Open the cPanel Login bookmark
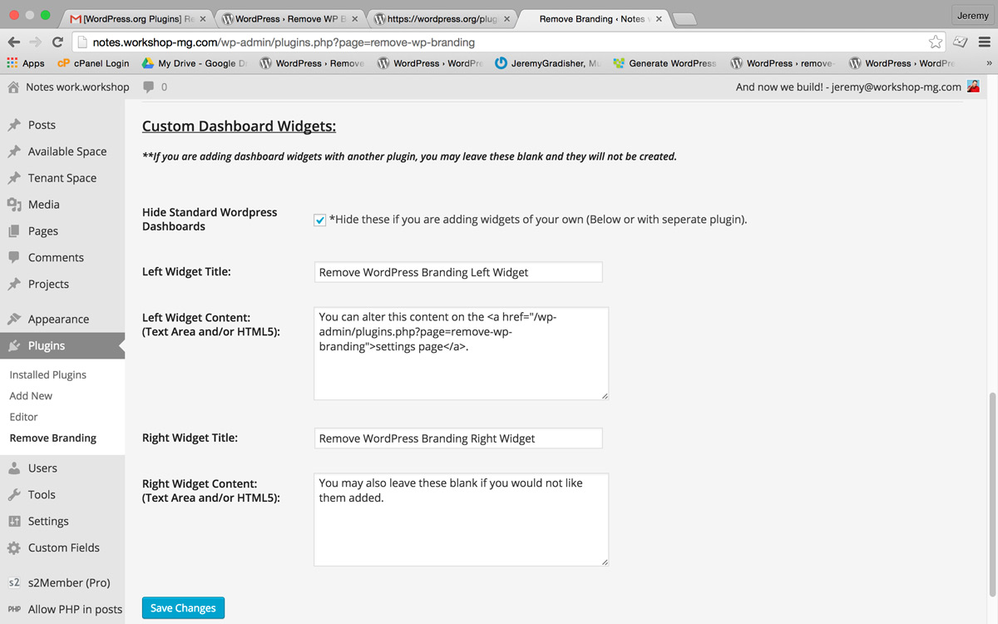 93,63
